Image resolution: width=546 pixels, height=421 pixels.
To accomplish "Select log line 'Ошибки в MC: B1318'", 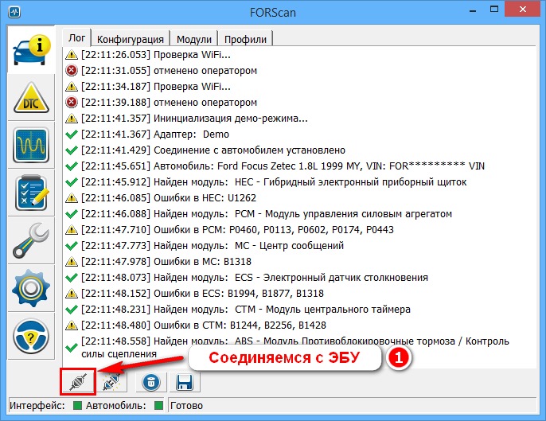I will (x=299, y=262).
